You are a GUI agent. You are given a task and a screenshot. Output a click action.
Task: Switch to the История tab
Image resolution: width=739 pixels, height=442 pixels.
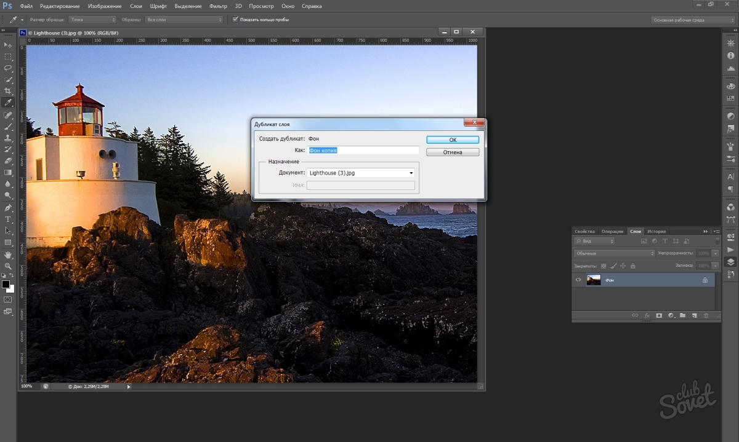(x=656, y=231)
